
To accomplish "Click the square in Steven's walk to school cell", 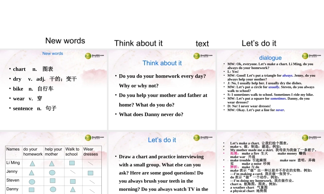I will (x=73, y=181).
